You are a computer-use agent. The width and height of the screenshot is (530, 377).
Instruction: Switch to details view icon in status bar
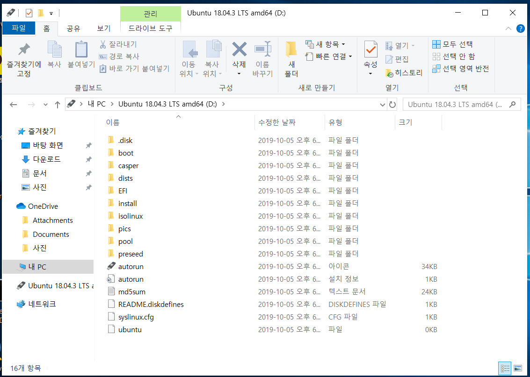click(505, 368)
